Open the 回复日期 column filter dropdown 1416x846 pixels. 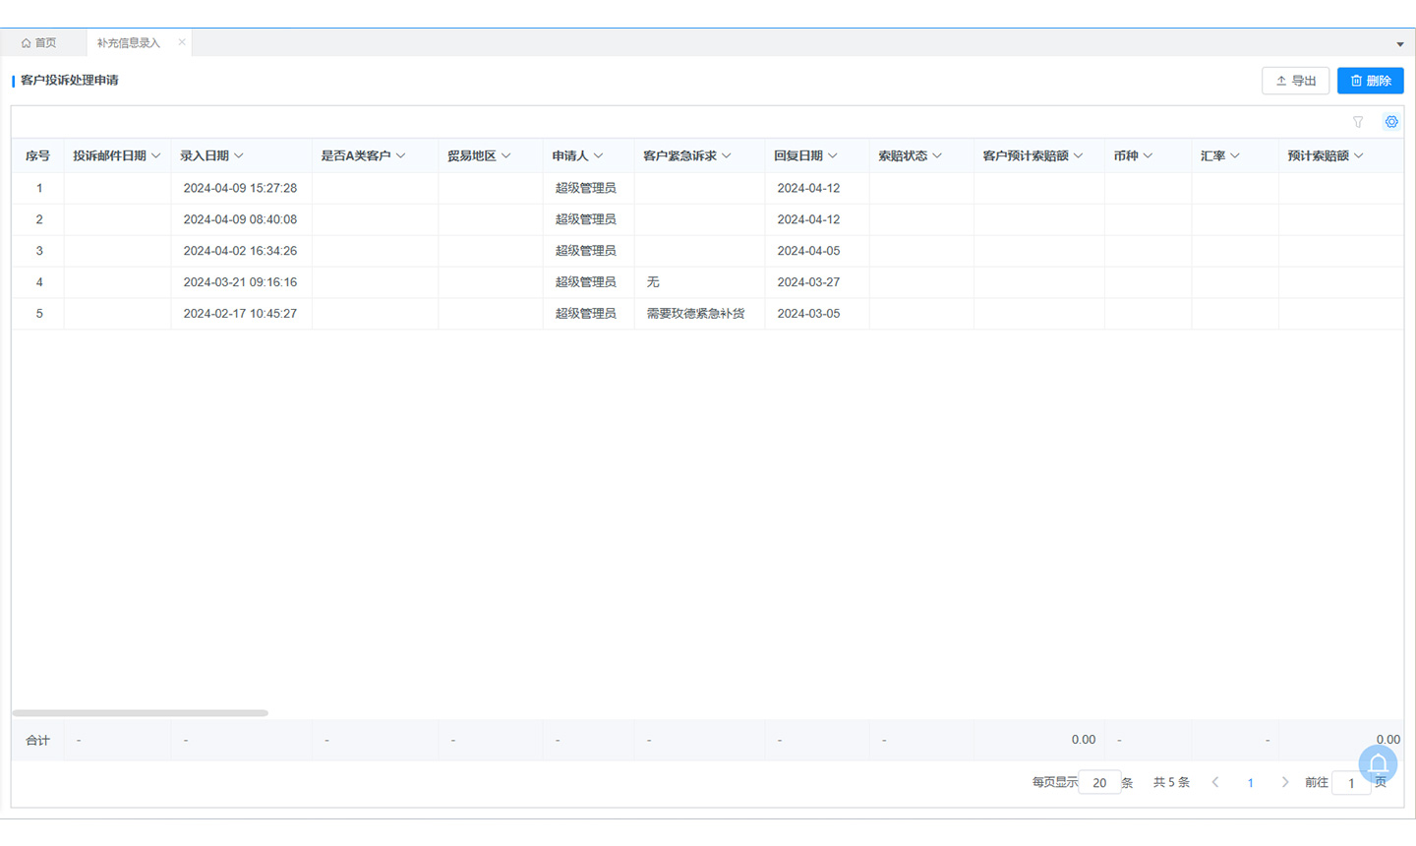pos(833,156)
